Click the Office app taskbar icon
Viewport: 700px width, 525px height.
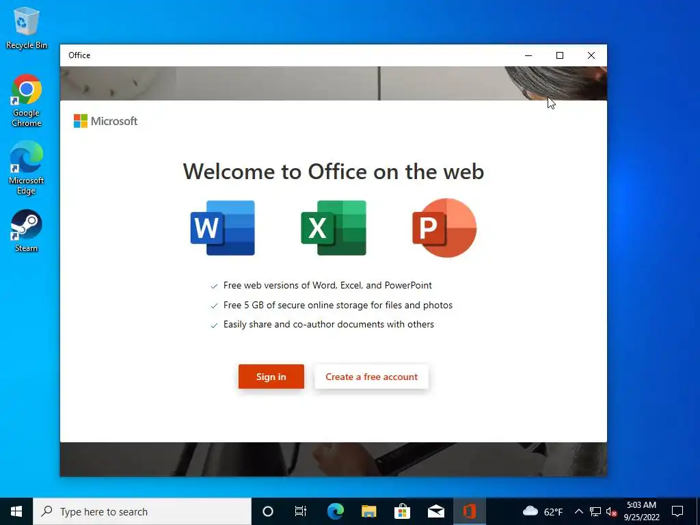pos(469,511)
